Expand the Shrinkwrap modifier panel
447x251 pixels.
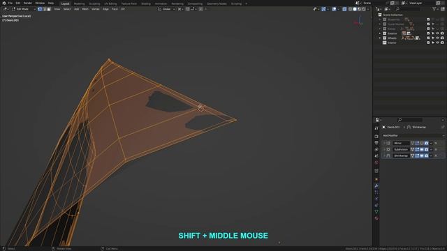384,155
